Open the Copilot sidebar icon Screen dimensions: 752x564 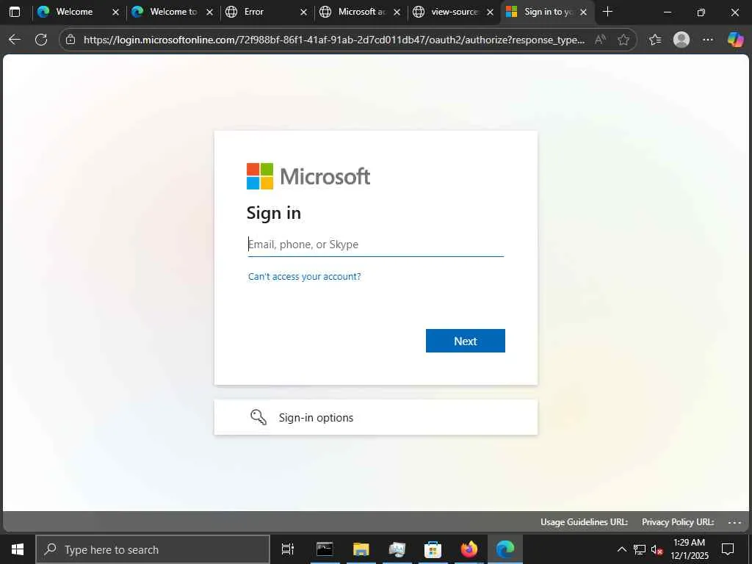pyautogui.click(x=735, y=40)
